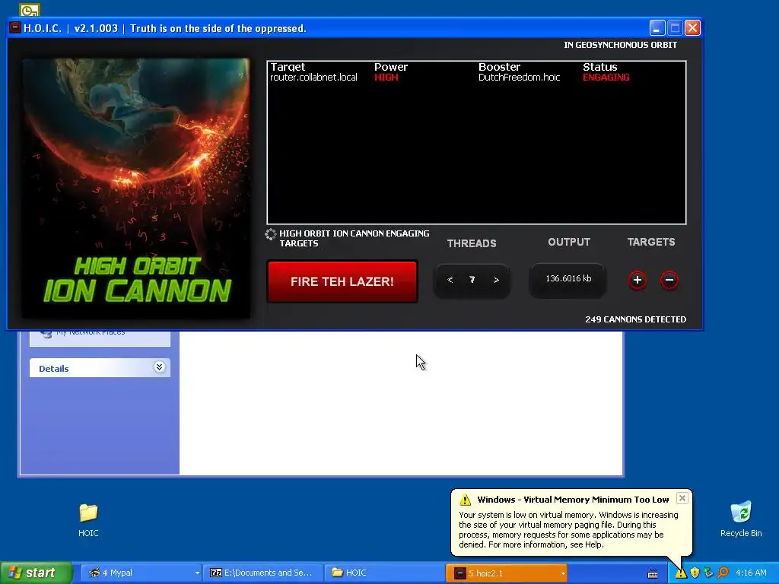779x584 pixels.
Task: Click the Target column header
Action: (288, 67)
